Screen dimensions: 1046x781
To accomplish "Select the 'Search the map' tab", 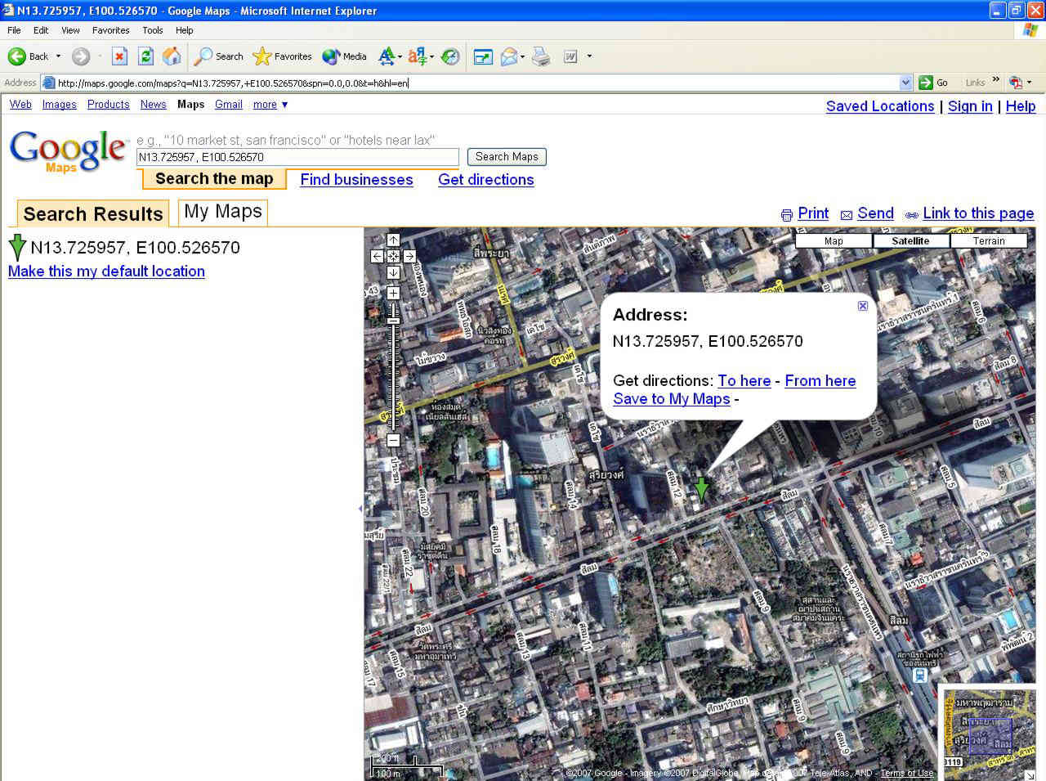I will coord(214,178).
